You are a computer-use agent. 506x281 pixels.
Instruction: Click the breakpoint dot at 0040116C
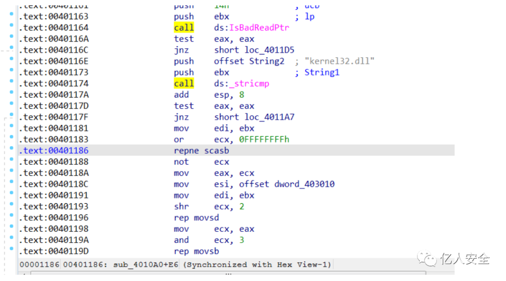pyautogui.click(x=12, y=47)
